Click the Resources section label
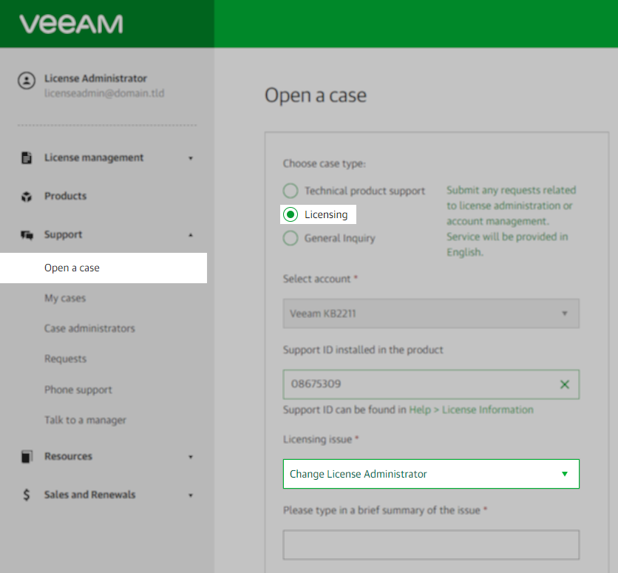Image resolution: width=618 pixels, height=573 pixels. pos(68,456)
